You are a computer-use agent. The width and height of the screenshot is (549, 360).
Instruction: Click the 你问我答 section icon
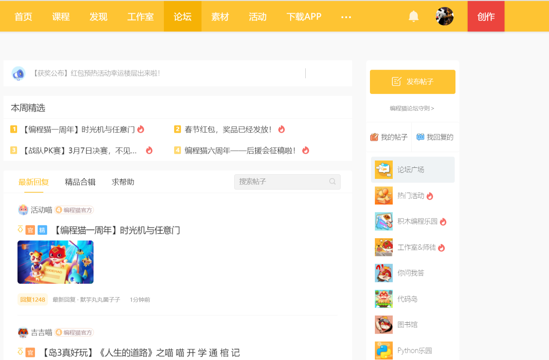pyautogui.click(x=384, y=273)
